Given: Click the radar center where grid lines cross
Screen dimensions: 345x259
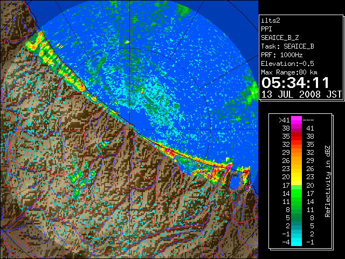Looking at the screenshot, I should 130,129.
